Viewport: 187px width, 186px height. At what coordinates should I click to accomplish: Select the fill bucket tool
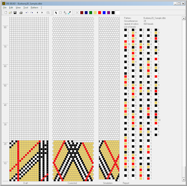point(65,13)
